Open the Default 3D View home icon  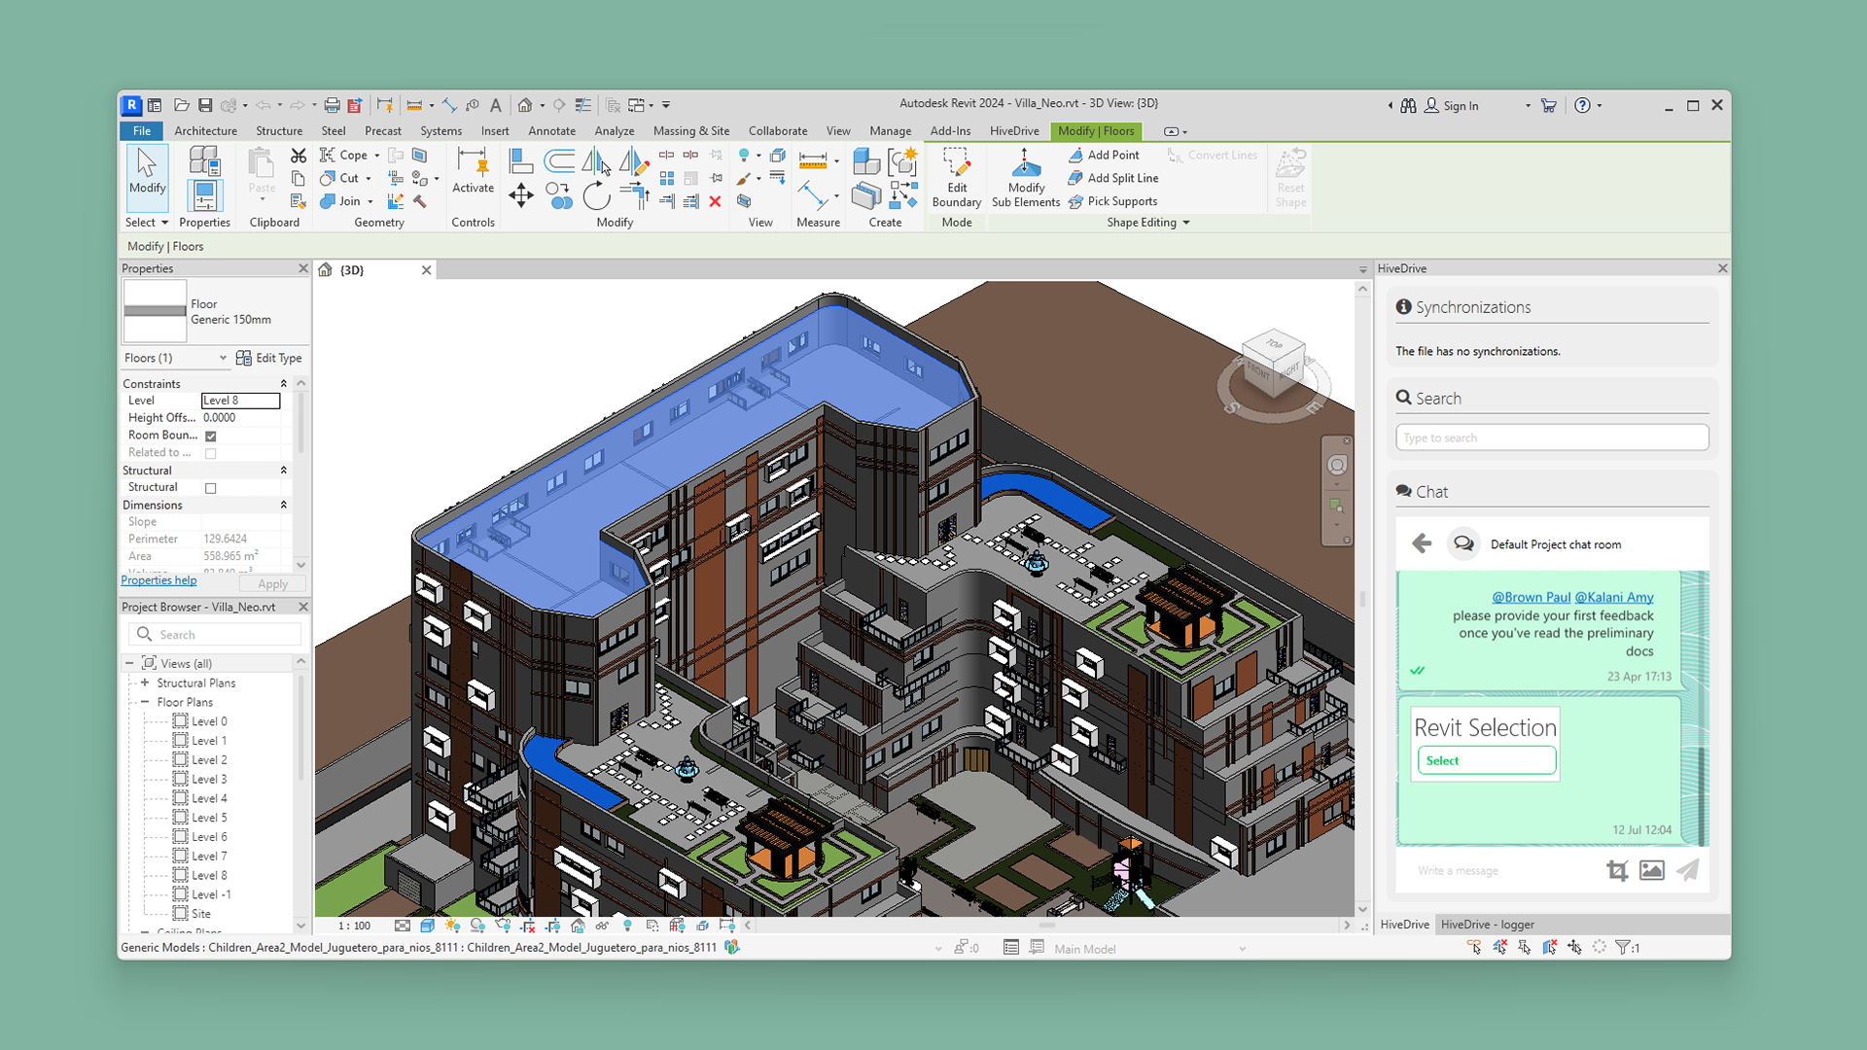tap(527, 105)
